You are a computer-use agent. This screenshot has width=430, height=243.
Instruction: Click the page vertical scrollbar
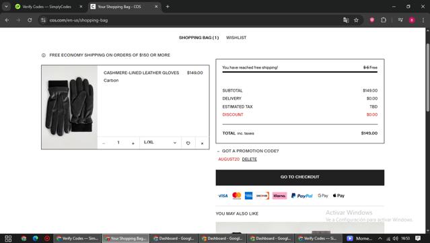coord(427,77)
